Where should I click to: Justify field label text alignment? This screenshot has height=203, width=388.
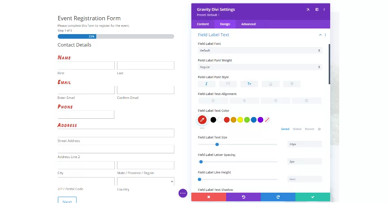306,101
